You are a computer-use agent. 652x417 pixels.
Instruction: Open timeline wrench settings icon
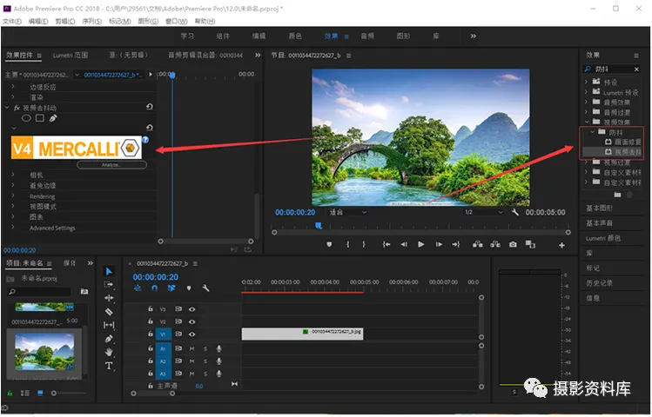point(205,288)
